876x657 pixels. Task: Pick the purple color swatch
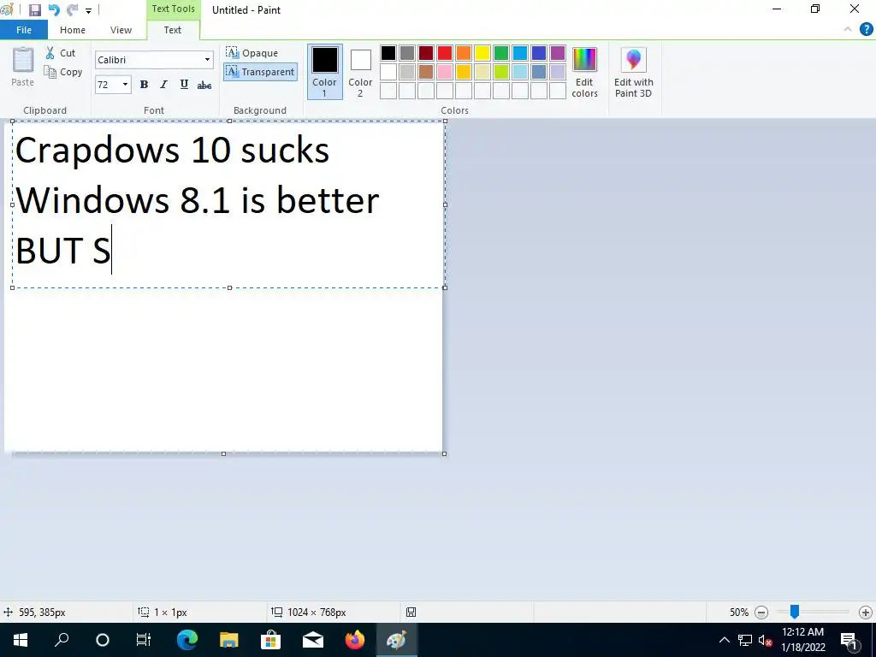tap(558, 53)
